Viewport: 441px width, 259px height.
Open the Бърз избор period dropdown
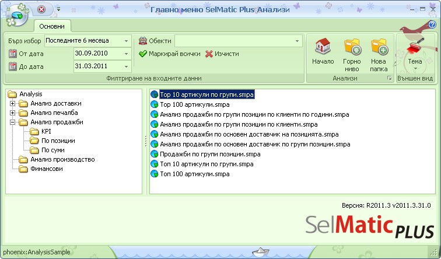tap(126, 41)
